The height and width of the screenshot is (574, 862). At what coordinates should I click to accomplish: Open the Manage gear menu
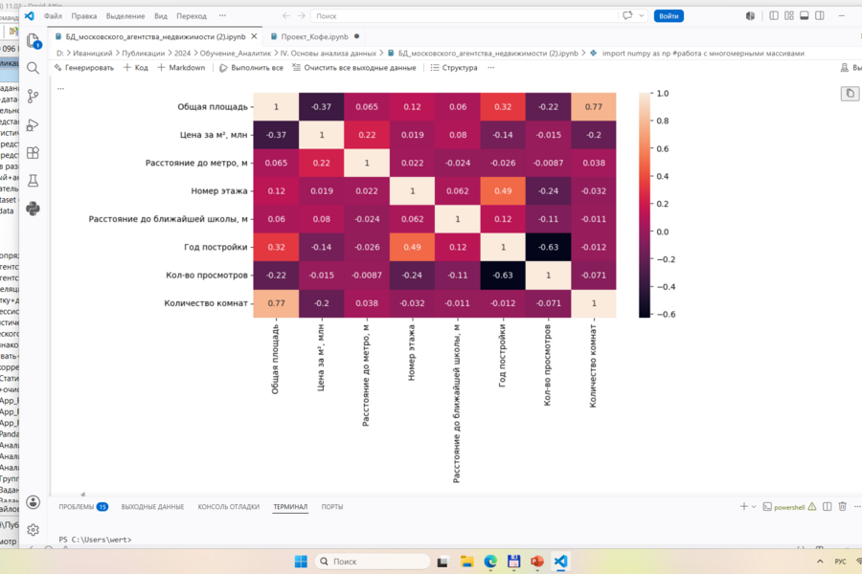coord(33,529)
